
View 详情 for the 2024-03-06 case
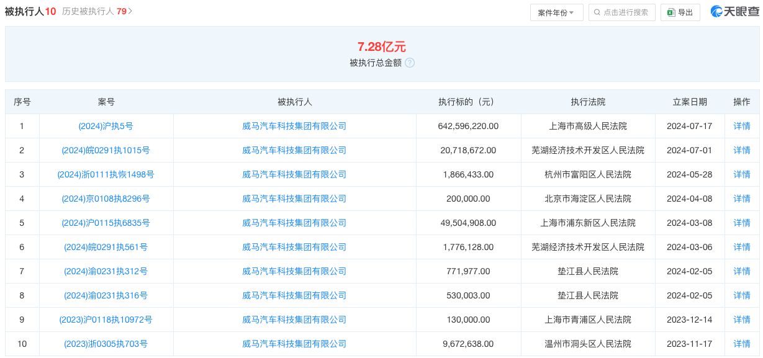(x=742, y=247)
